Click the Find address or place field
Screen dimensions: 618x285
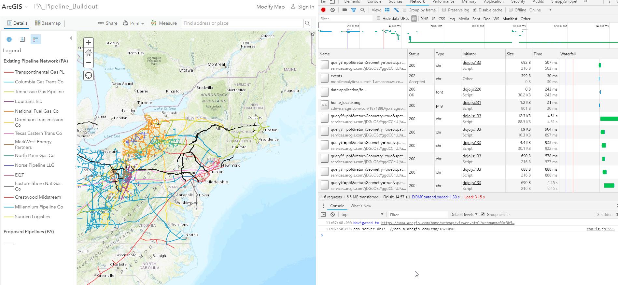(x=243, y=23)
